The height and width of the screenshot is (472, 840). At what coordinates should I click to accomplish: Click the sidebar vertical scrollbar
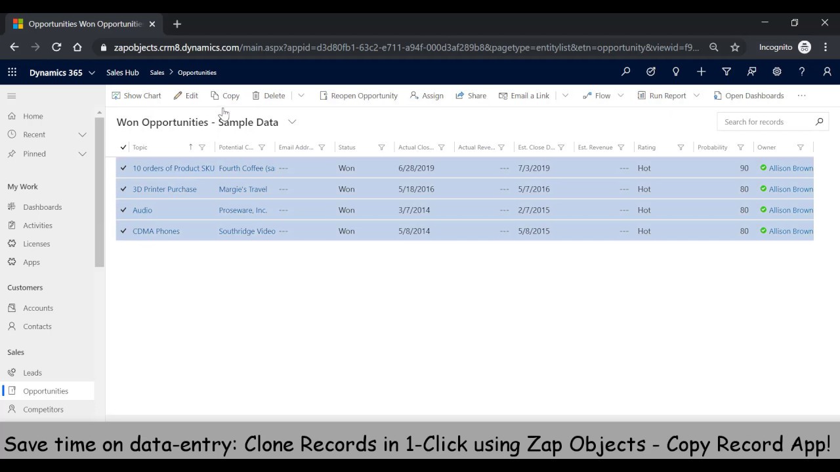pyautogui.click(x=99, y=192)
